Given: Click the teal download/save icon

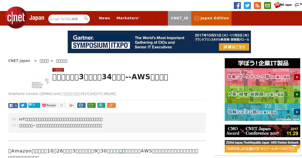Looking at the screenshot, I should coord(101,106).
